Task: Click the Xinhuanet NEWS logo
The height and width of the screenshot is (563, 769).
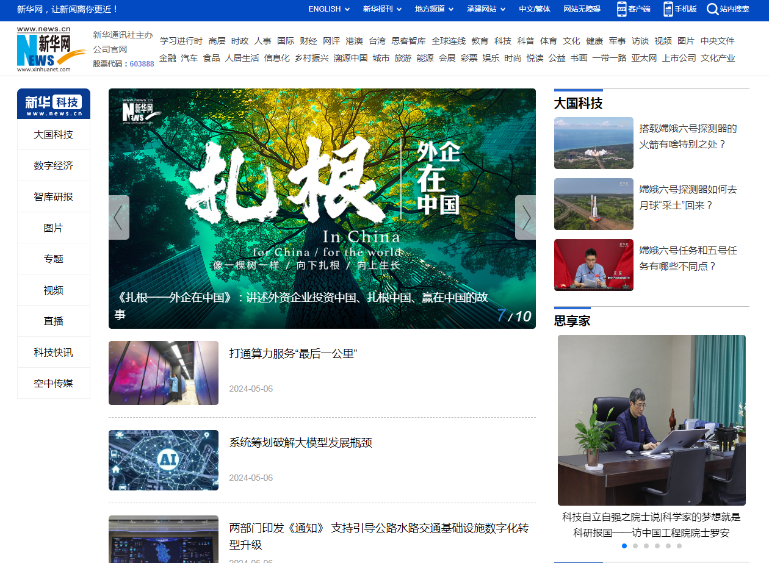Action: pos(52,49)
